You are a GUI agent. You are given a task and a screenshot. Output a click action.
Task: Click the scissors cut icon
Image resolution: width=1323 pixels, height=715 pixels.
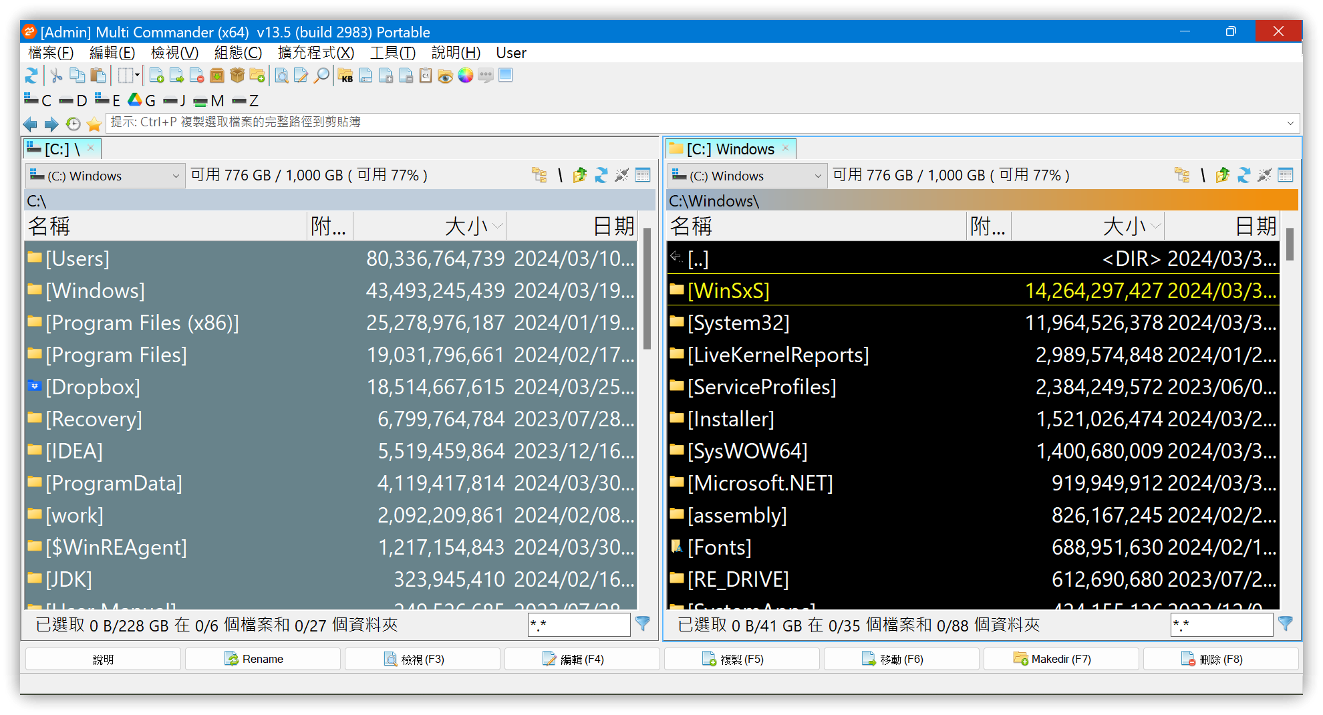click(57, 76)
